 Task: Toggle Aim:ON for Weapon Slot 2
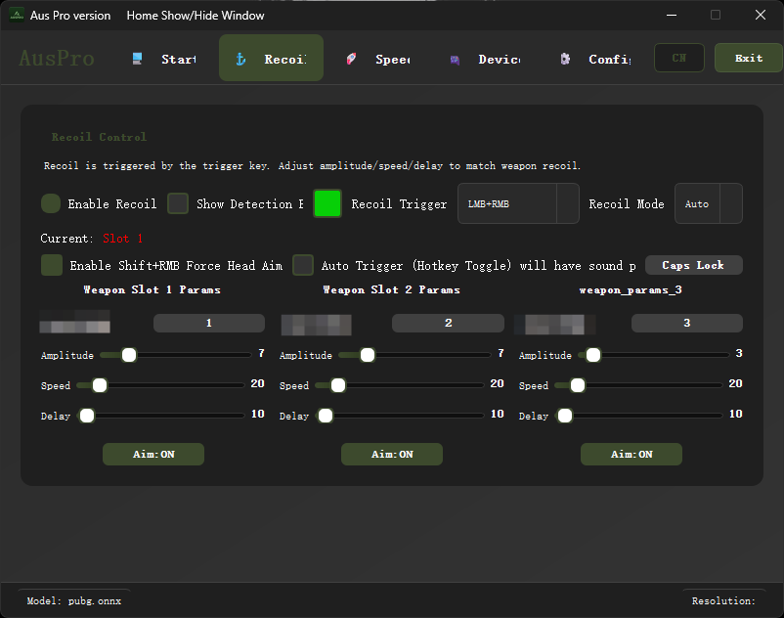[x=392, y=454]
